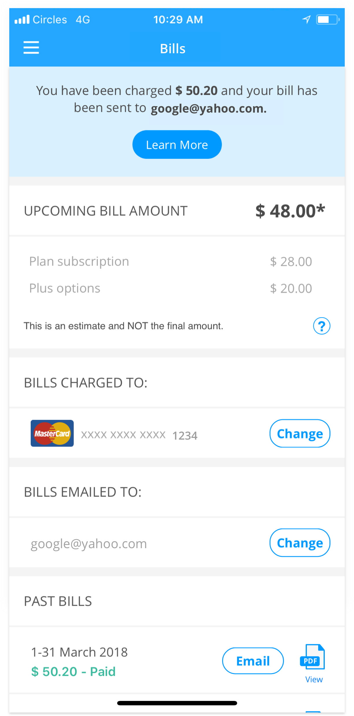Tap the location arrow status icon
The width and height of the screenshot is (354, 716).
click(306, 20)
